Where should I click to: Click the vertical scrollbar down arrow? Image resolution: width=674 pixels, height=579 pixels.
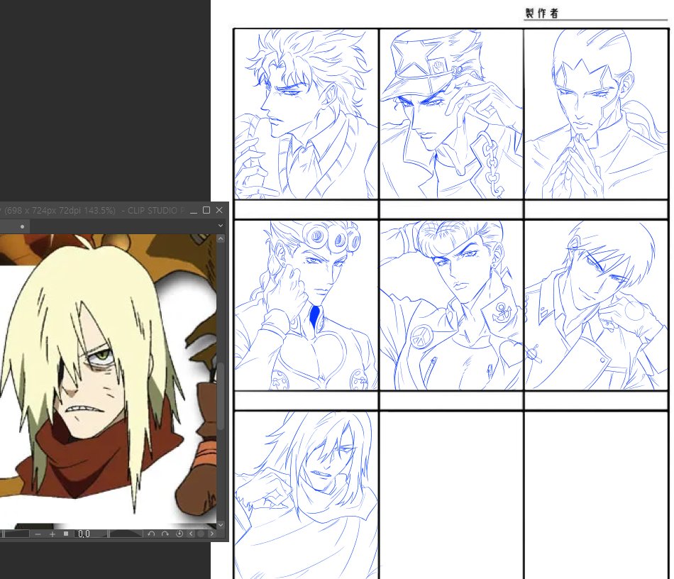(221, 524)
